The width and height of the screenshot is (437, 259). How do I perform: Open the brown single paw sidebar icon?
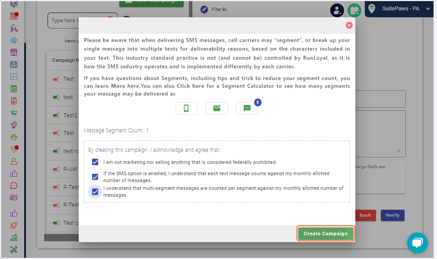(14, 137)
